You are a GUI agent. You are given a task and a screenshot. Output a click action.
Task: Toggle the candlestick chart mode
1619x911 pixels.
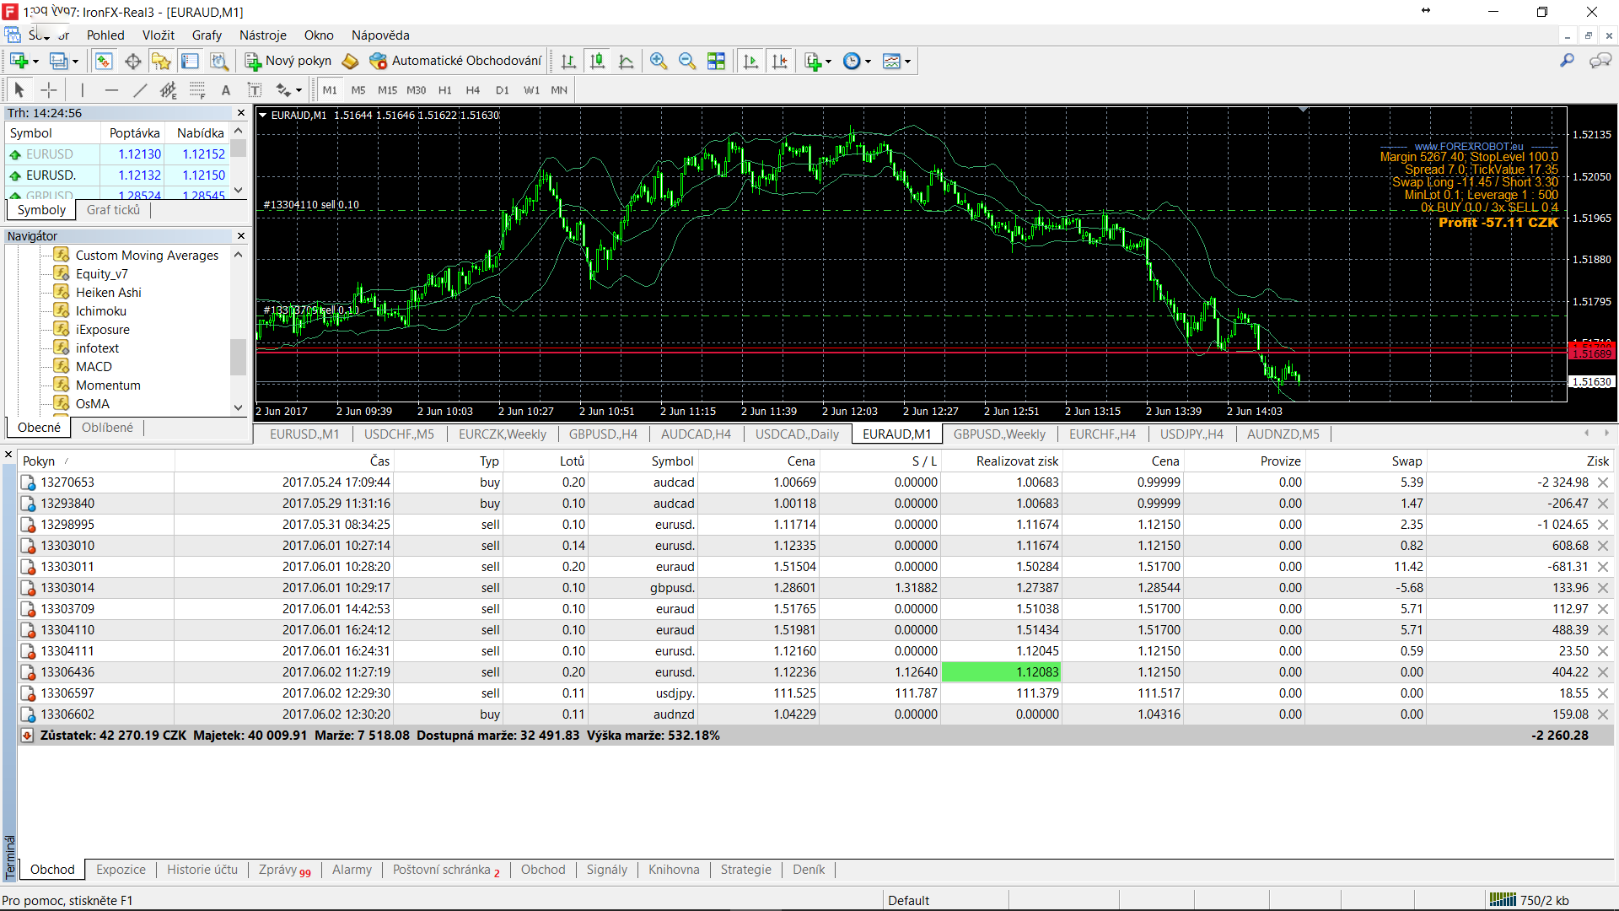(x=597, y=61)
